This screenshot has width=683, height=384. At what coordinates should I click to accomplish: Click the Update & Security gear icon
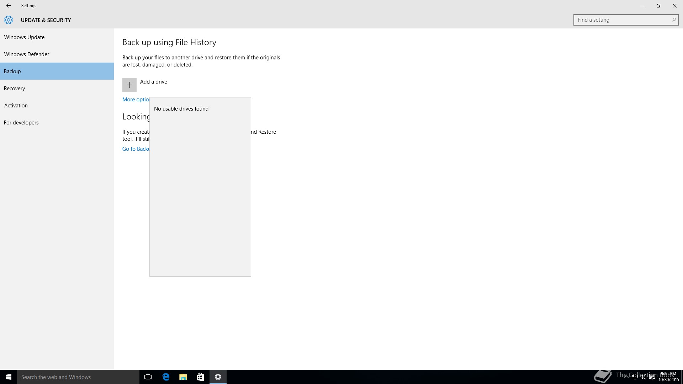[9, 20]
